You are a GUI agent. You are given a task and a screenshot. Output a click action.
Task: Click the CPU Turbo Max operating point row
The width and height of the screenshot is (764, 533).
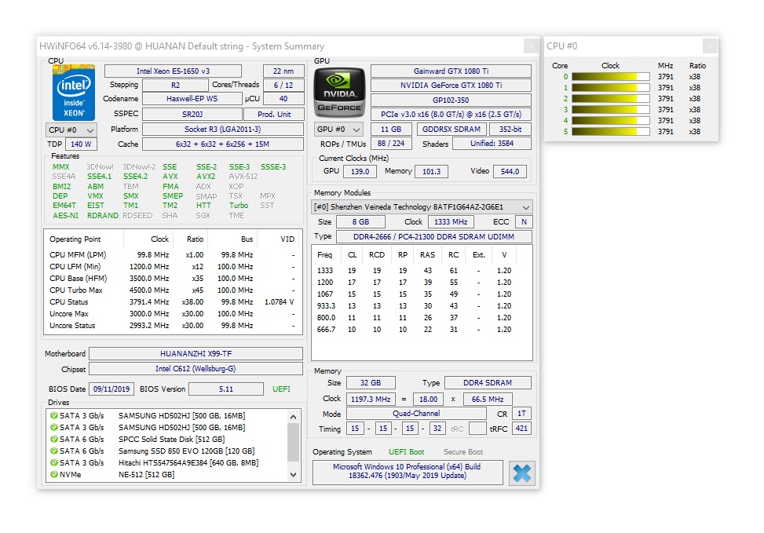coord(173,290)
